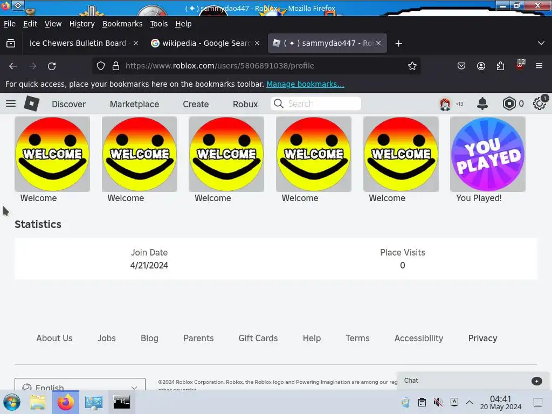This screenshot has height=414, width=552.
Task: Open the Firefox account icon
Action: pos(481,66)
